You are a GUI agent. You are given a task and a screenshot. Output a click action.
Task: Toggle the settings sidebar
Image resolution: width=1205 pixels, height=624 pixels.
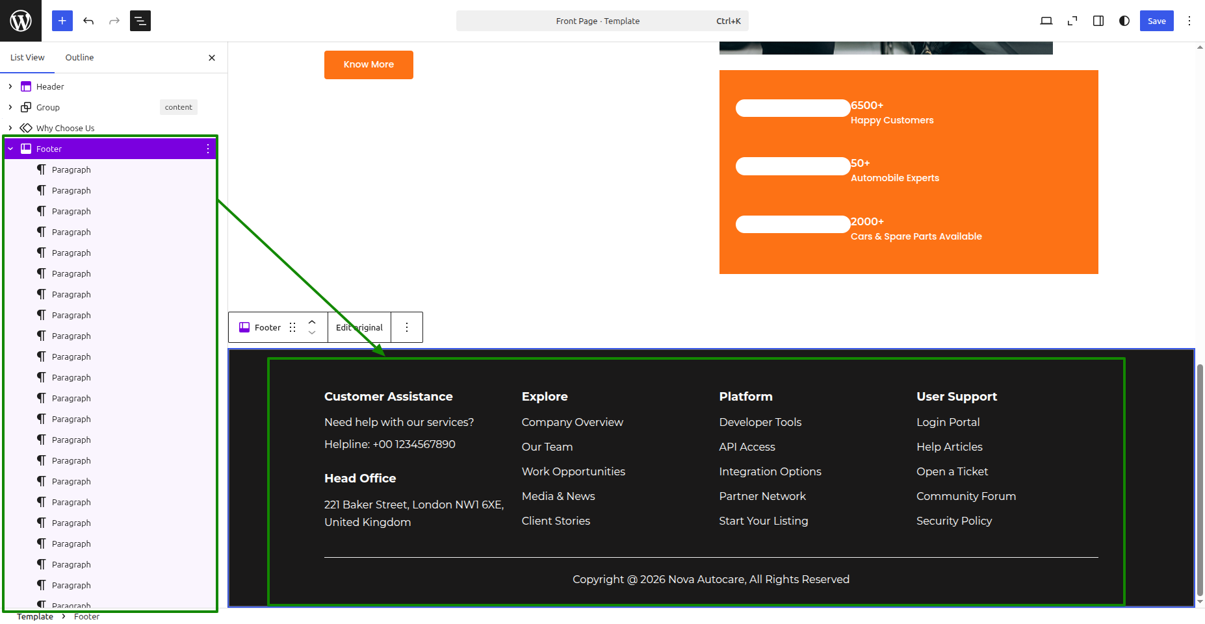coord(1098,21)
